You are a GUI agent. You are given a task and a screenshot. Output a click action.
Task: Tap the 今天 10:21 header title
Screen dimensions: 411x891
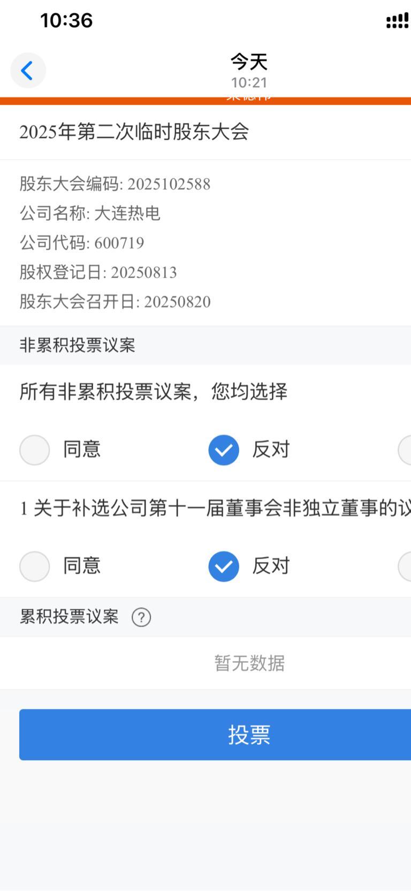[249, 71]
